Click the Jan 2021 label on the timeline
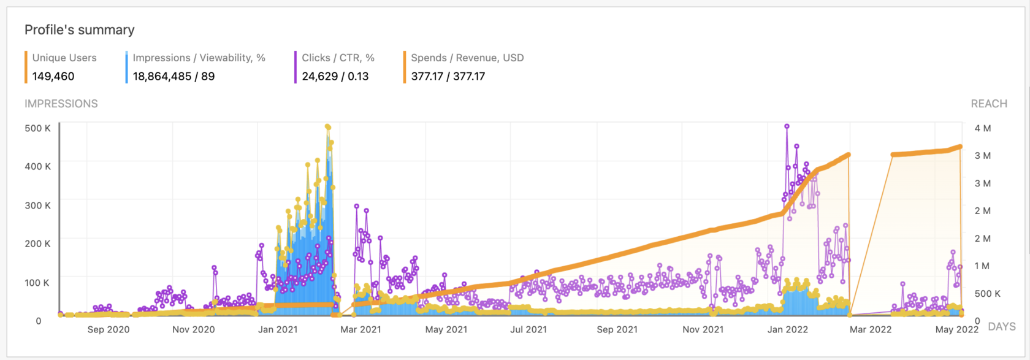1030x360 pixels. tap(278, 329)
